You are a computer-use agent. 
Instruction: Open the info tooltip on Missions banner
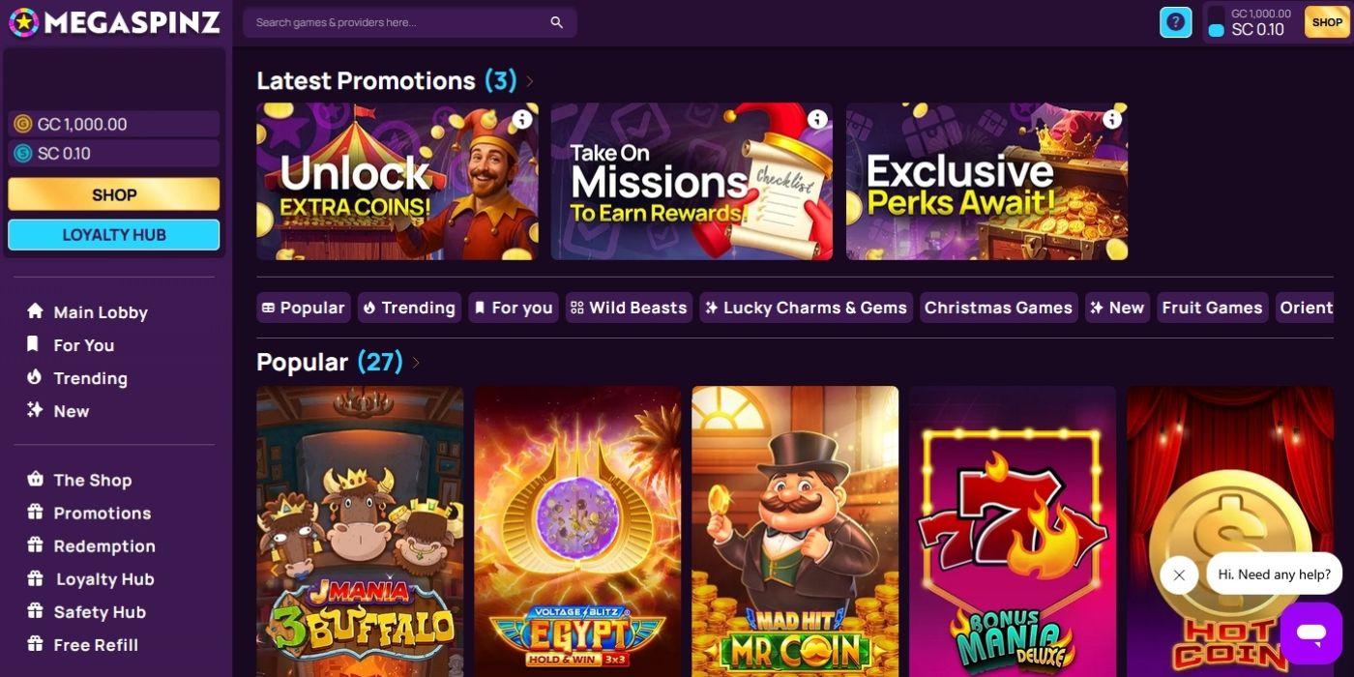(817, 119)
